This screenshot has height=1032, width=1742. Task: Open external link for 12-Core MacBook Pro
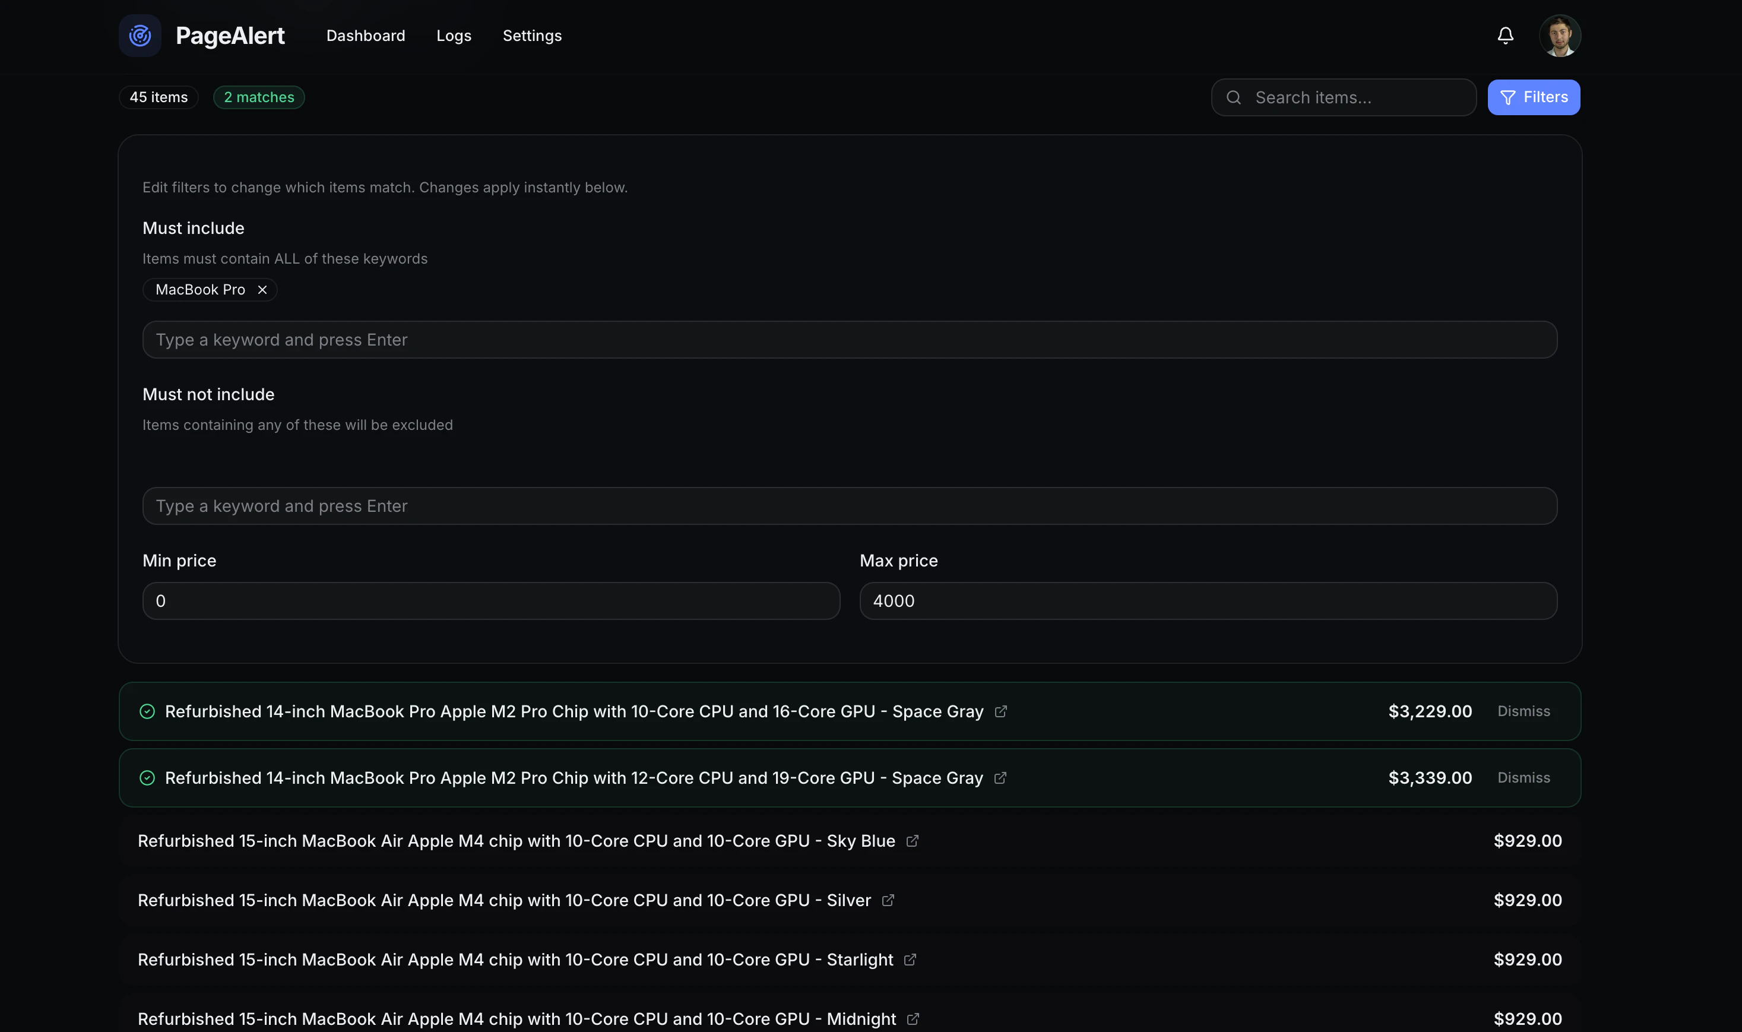click(1000, 777)
